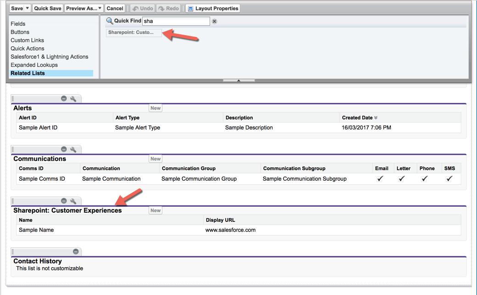Open Communications related list wrench properties

[x=73, y=150]
